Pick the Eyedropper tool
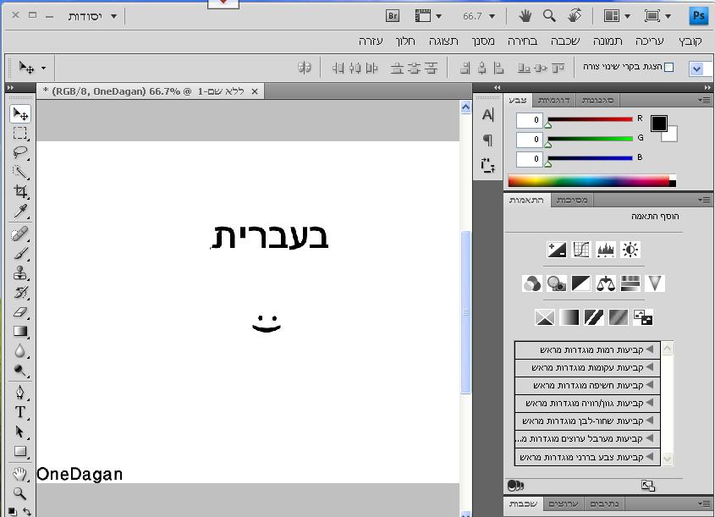The width and height of the screenshot is (715, 517). tap(20, 212)
